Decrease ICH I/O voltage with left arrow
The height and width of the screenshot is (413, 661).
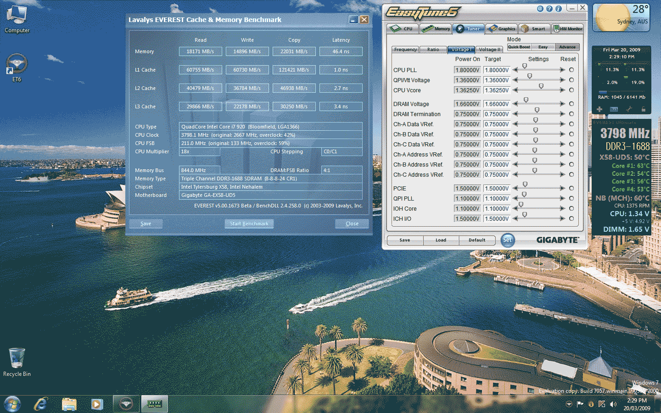(x=515, y=218)
